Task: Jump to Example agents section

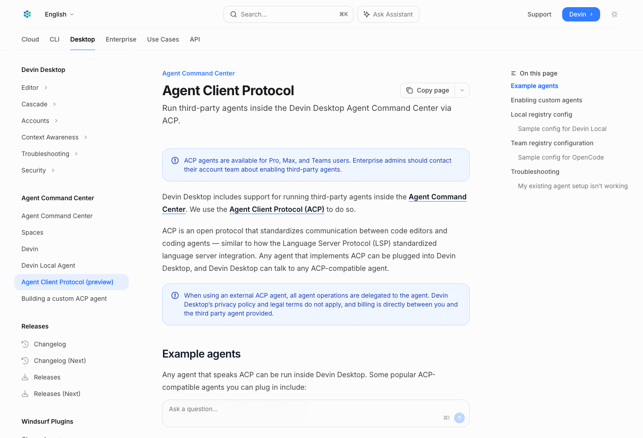Action: tap(534, 86)
